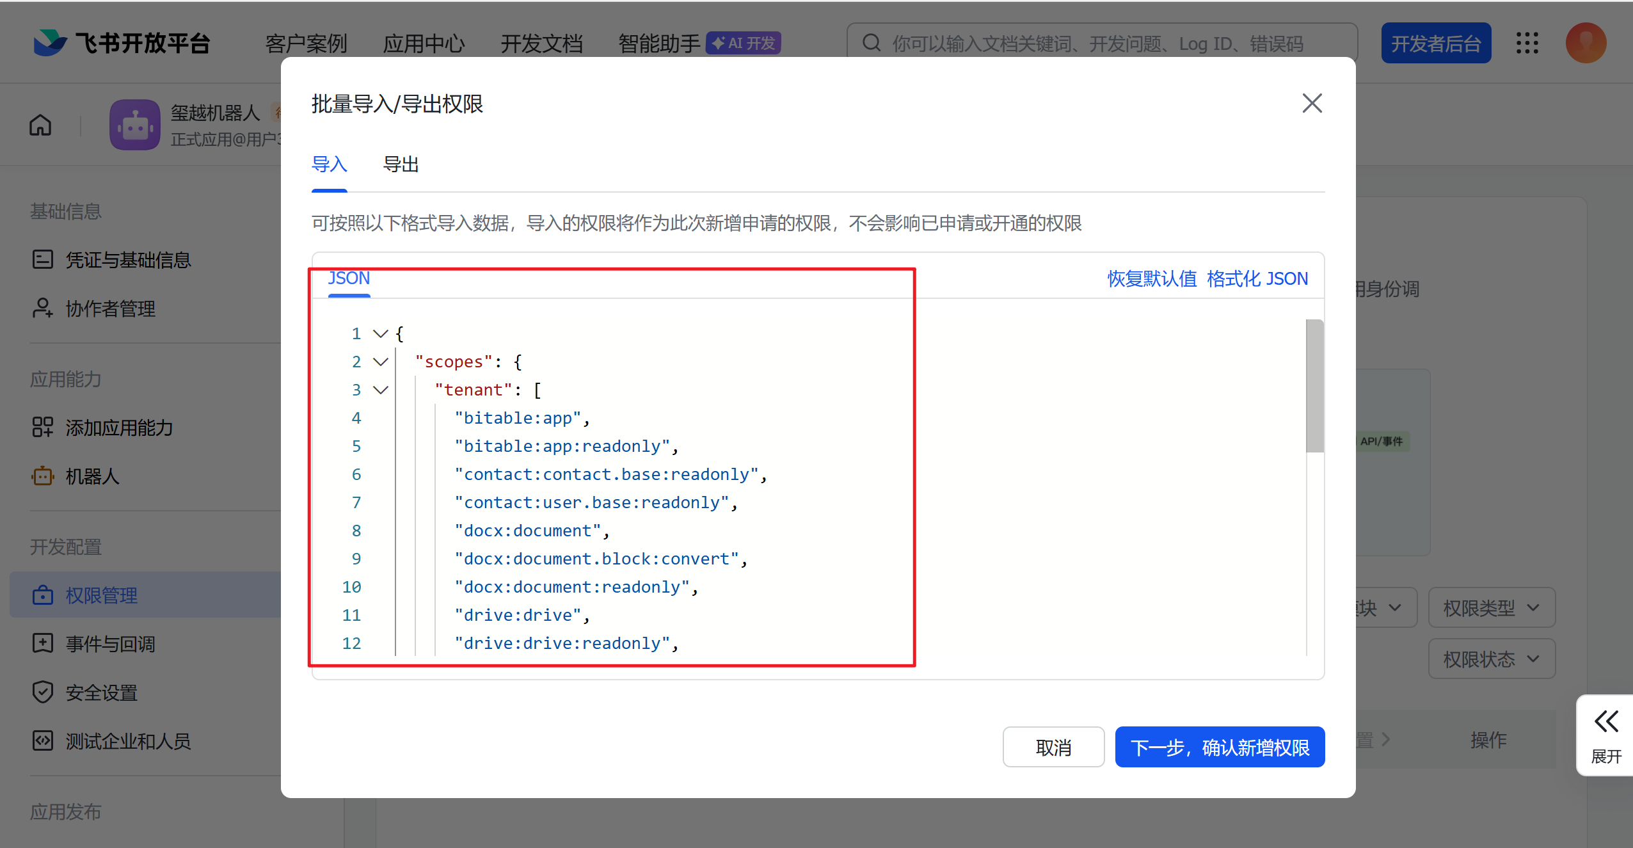Screen dimensions: 1633x848
Task: Click the Feishu Open Platform logo
Action: 122,44
